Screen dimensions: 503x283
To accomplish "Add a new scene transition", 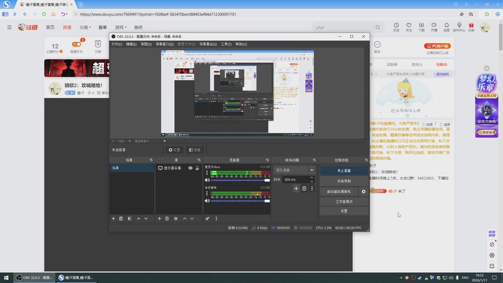I will click(x=296, y=188).
